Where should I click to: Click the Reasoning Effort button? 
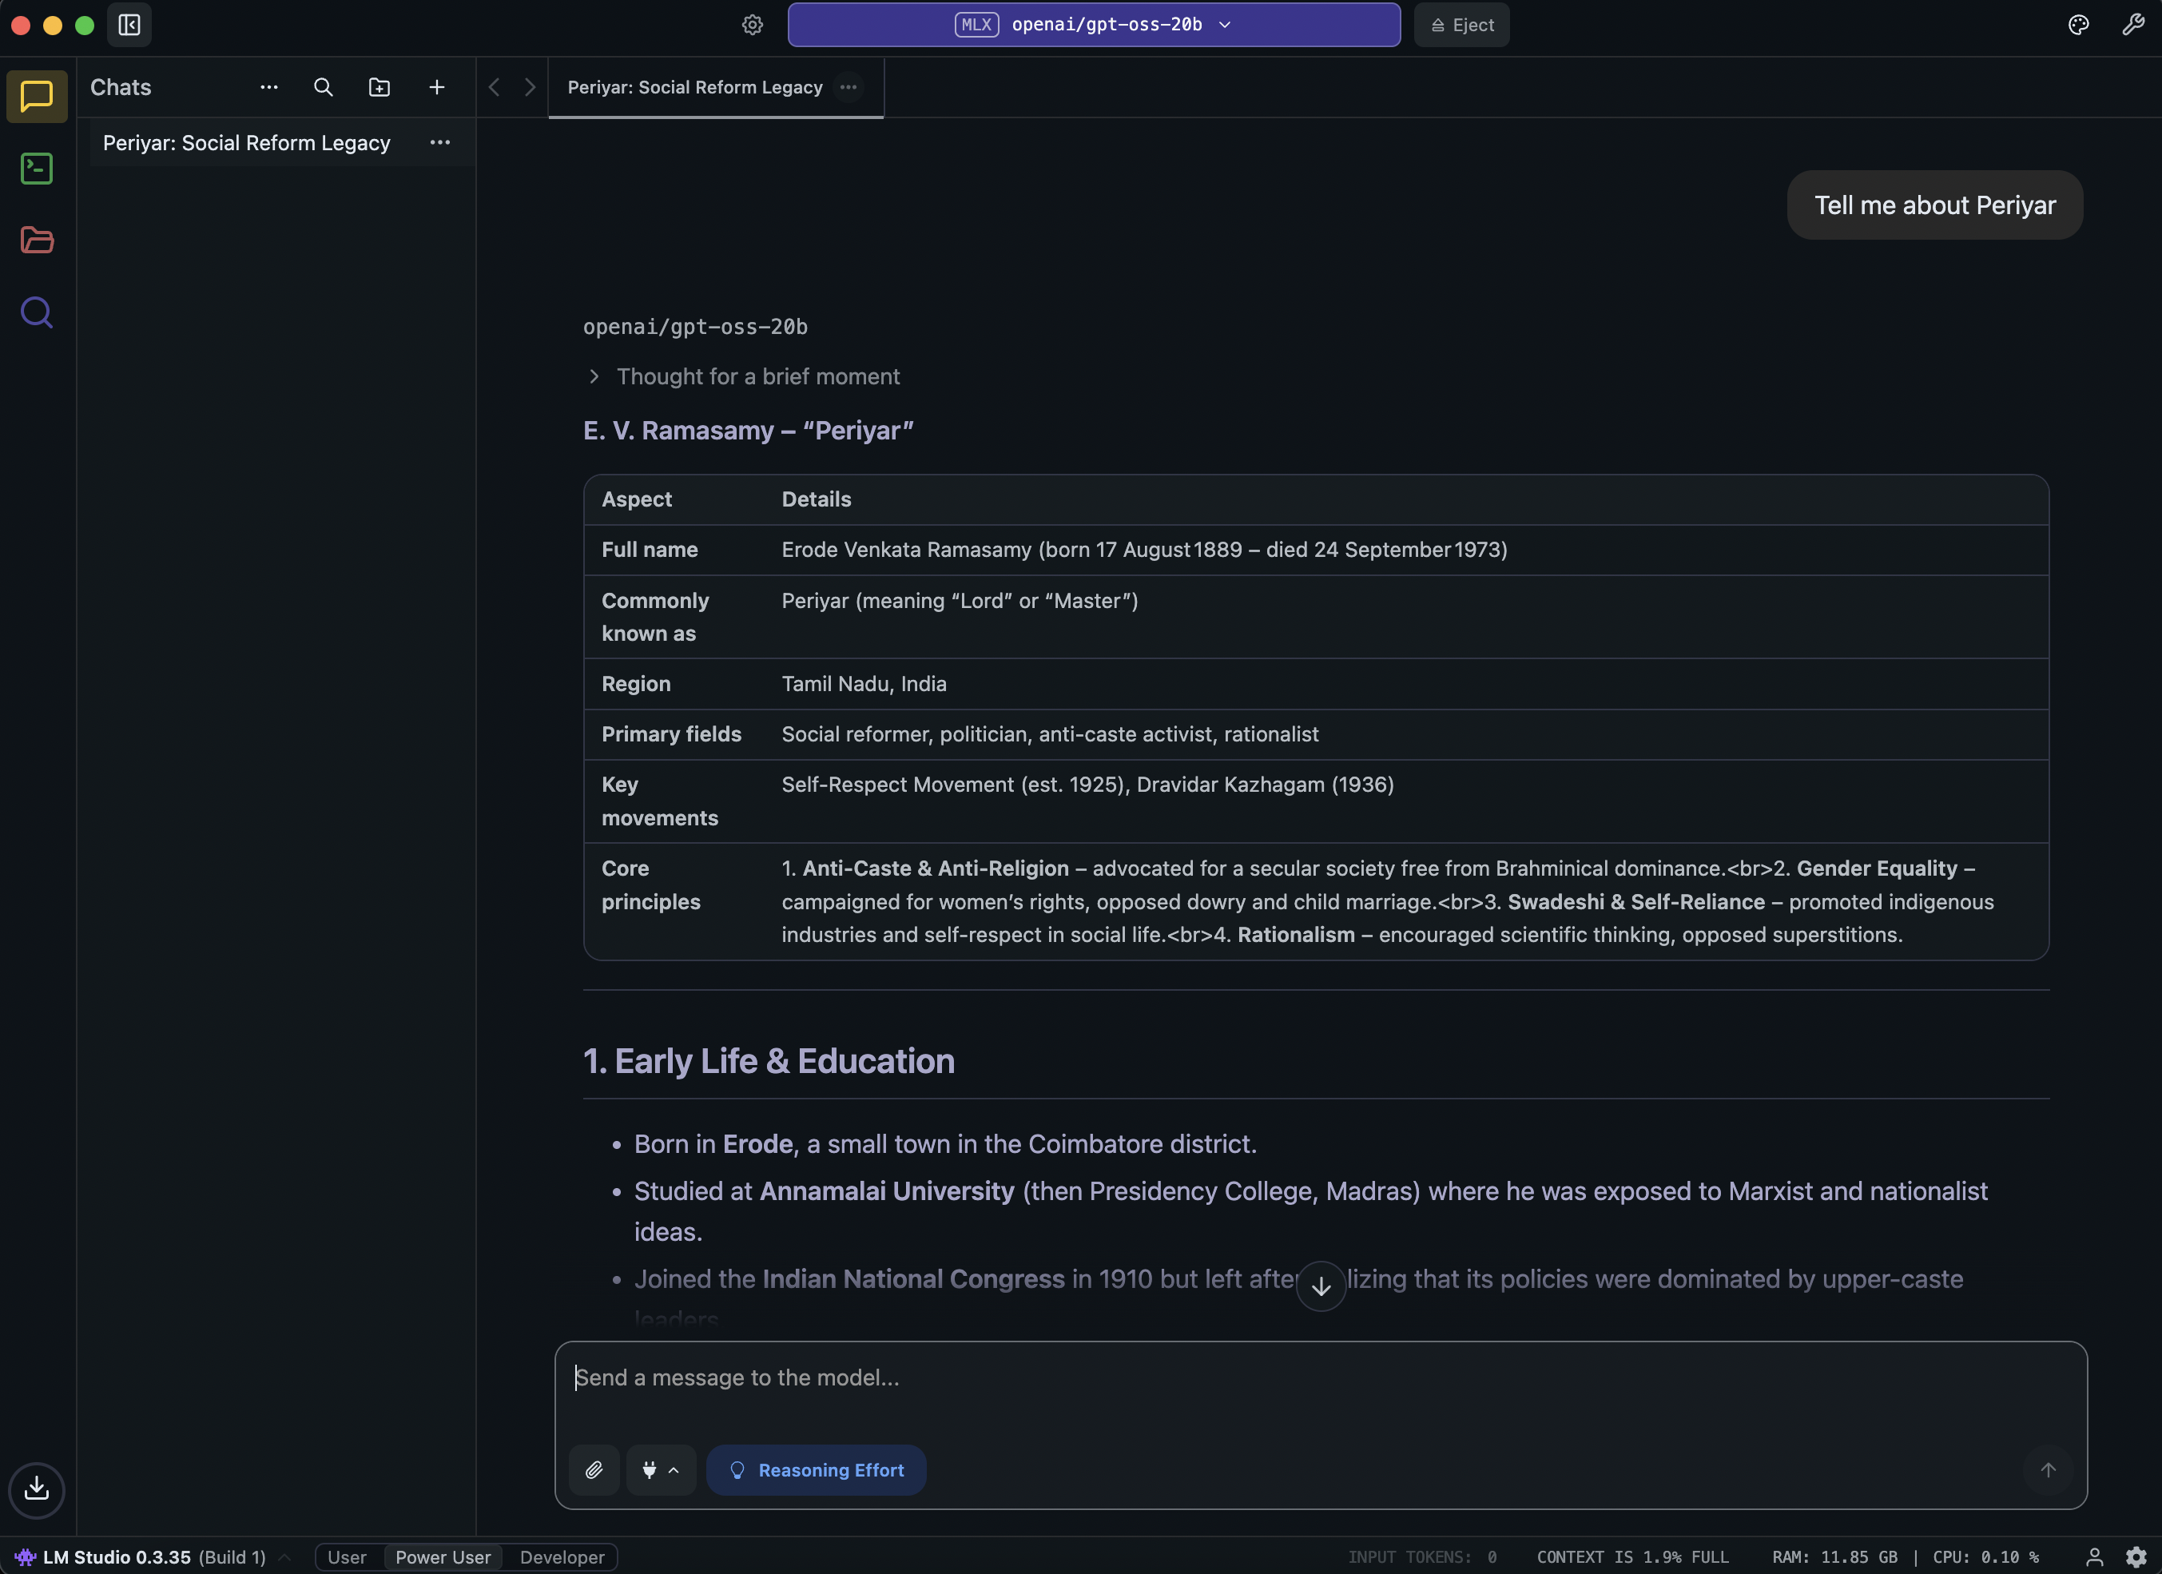pyautogui.click(x=816, y=1470)
